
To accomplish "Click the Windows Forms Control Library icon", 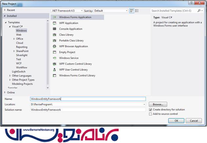I will (x=54, y=76).
